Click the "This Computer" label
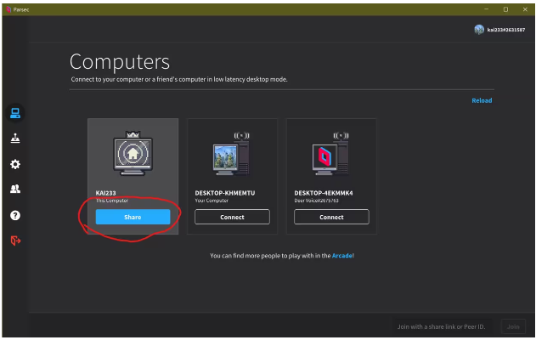 tap(112, 201)
